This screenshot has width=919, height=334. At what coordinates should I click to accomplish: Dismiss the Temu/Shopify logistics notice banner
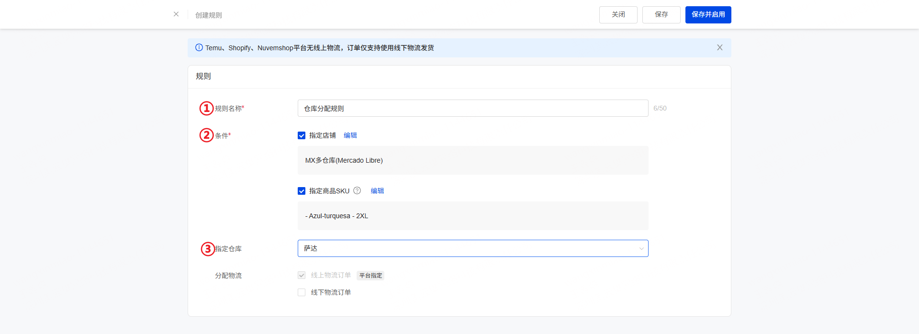coord(719,48)
